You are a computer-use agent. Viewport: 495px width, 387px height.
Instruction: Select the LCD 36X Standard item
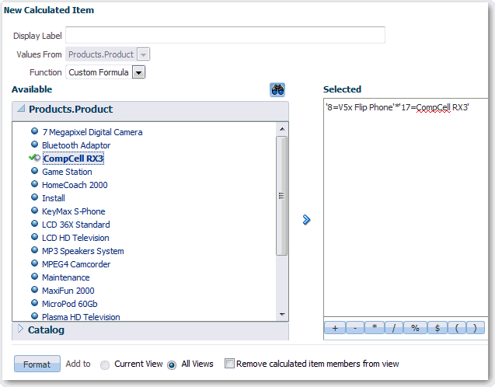pos(76,225)
